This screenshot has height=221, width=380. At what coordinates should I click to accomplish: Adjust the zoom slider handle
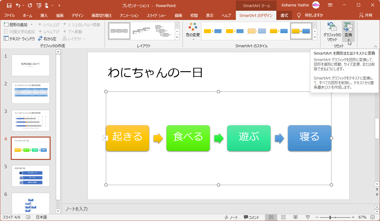click(330, 217)
